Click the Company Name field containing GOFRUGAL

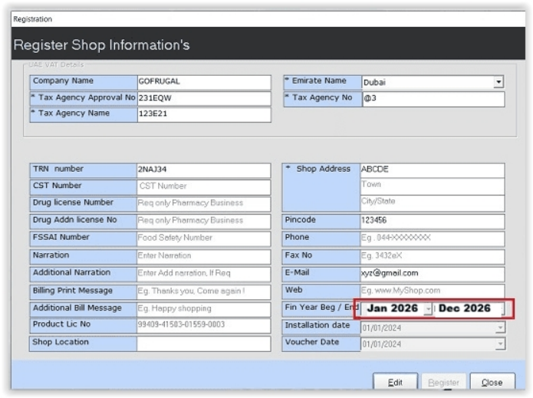203,82
